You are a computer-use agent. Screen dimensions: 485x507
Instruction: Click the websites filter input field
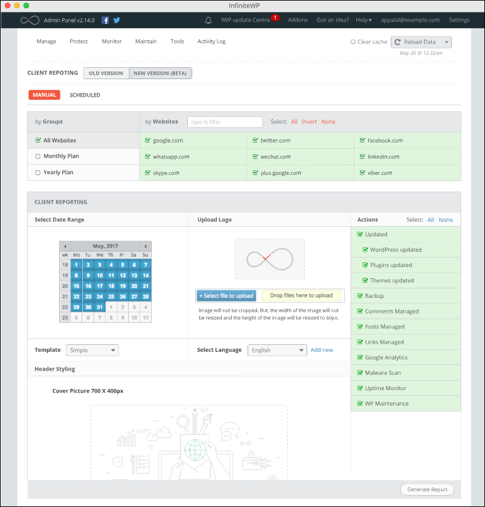coord(225,122)
